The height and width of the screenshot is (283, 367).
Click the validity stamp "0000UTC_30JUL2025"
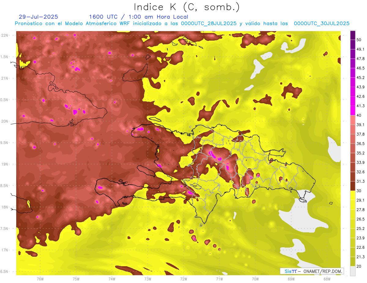click(x=322, y=24)
